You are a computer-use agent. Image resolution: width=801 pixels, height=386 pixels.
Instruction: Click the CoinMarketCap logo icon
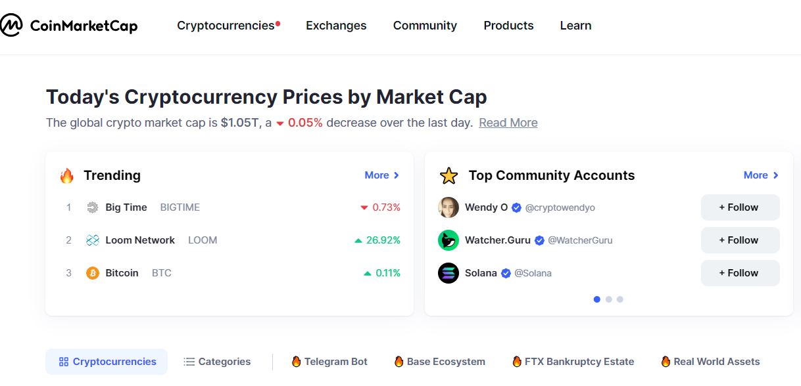[11, 26]
